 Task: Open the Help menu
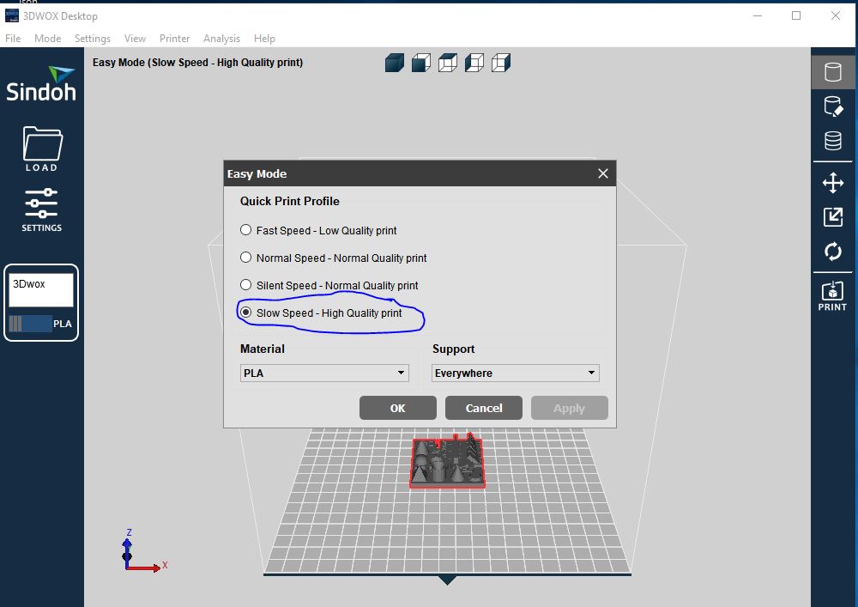264,39
